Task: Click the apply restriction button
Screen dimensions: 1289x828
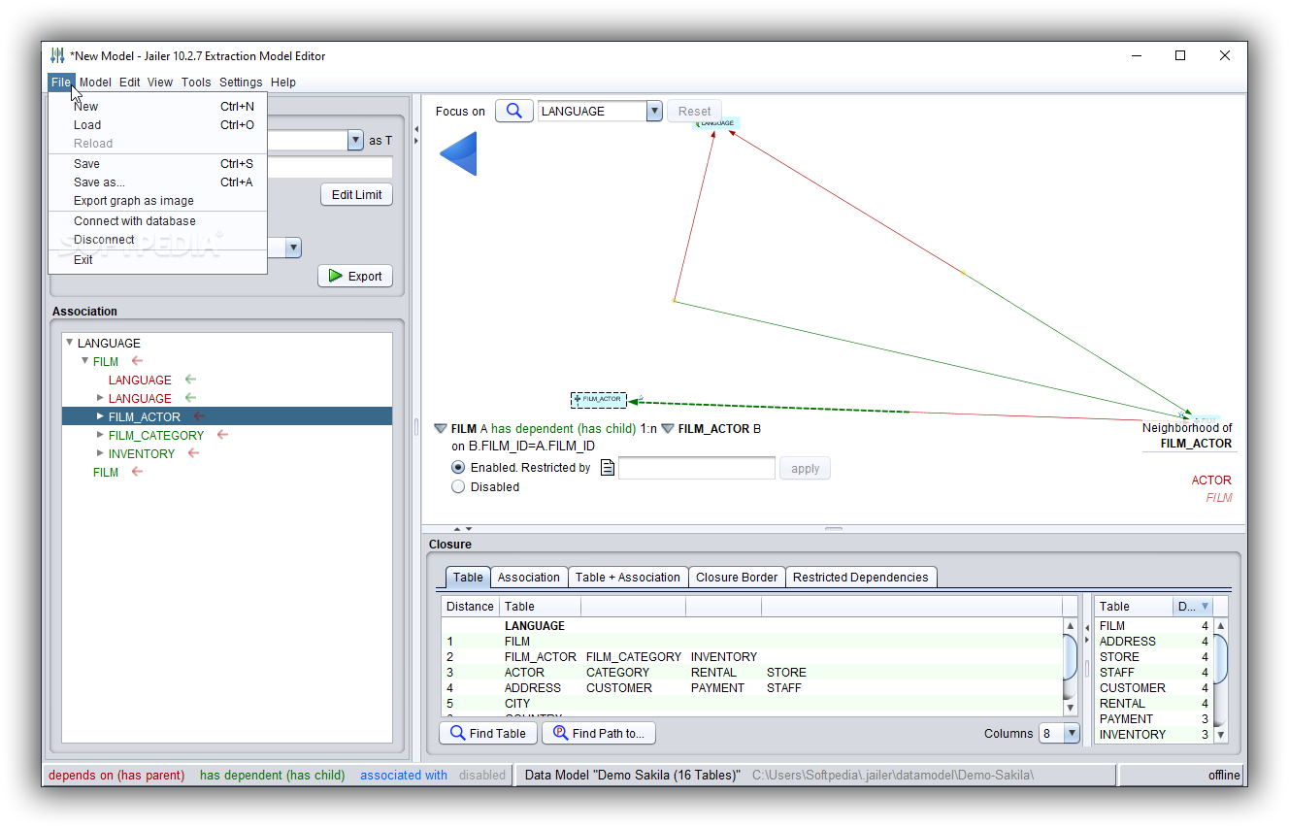Action: pyautogui.click(x=805, y=468)
